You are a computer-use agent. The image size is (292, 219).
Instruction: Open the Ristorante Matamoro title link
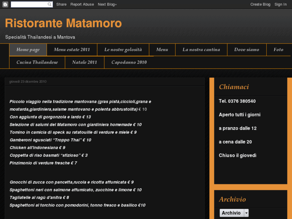pyautogui.click(x=63, y=23)
